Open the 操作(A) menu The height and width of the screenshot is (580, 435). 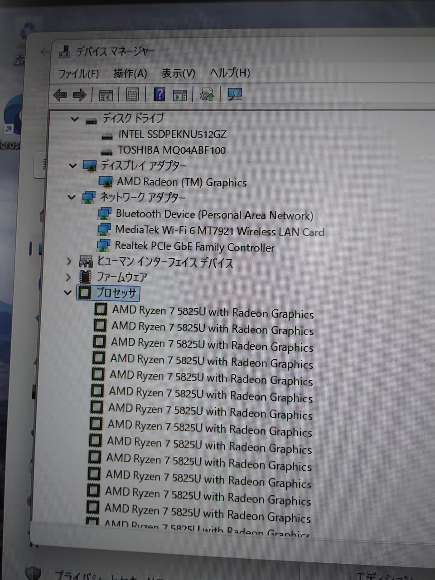click(x=130, y=73)
